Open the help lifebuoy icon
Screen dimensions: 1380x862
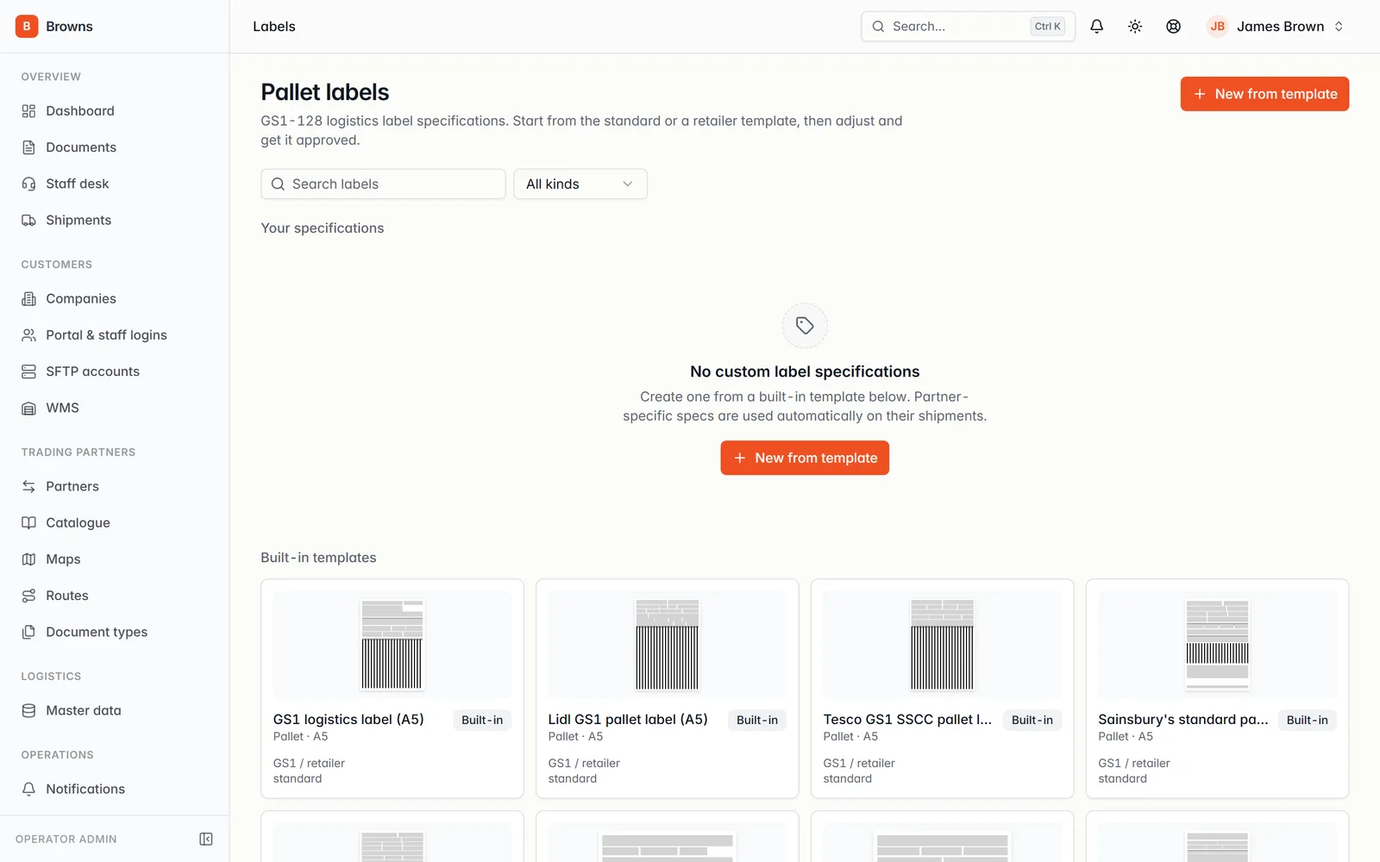(1174, 27)
